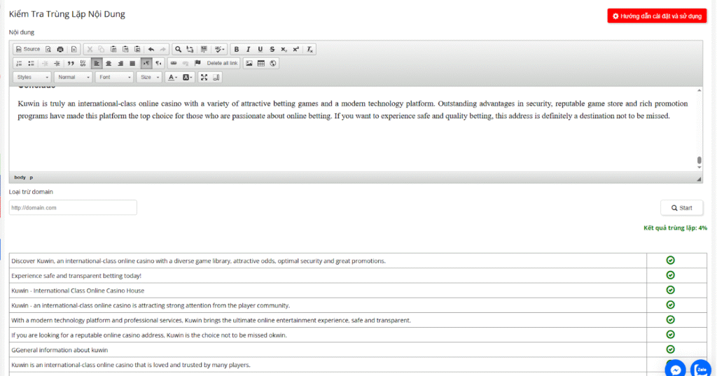
Task: Select the body element path
Action: [x=20, y=177]
